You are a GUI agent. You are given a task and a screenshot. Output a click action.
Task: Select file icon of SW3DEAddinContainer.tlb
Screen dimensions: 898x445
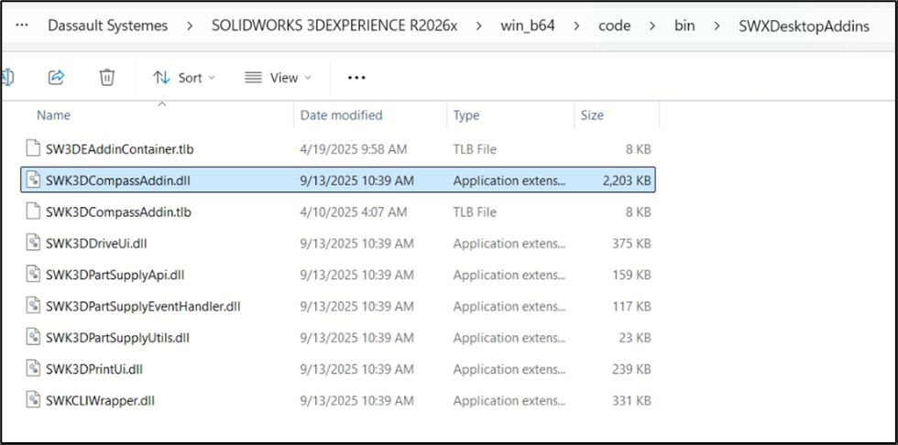[x=34, y=148]
